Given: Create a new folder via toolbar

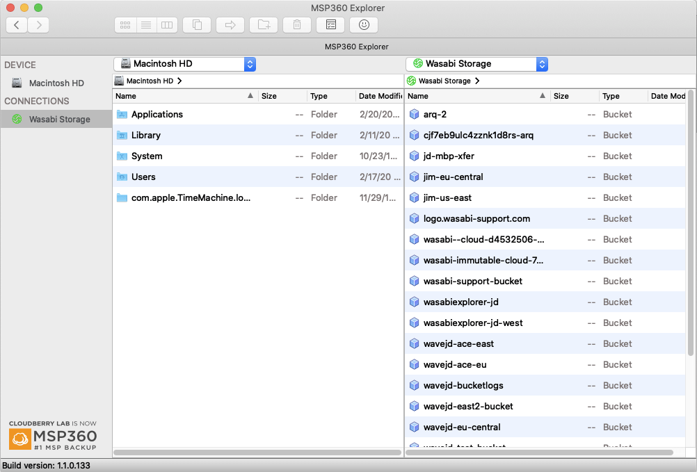Looking at the screenshot, I should tap(264, 25).
